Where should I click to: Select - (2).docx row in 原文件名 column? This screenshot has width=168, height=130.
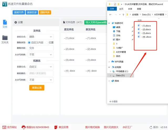[x=69, y=49]
